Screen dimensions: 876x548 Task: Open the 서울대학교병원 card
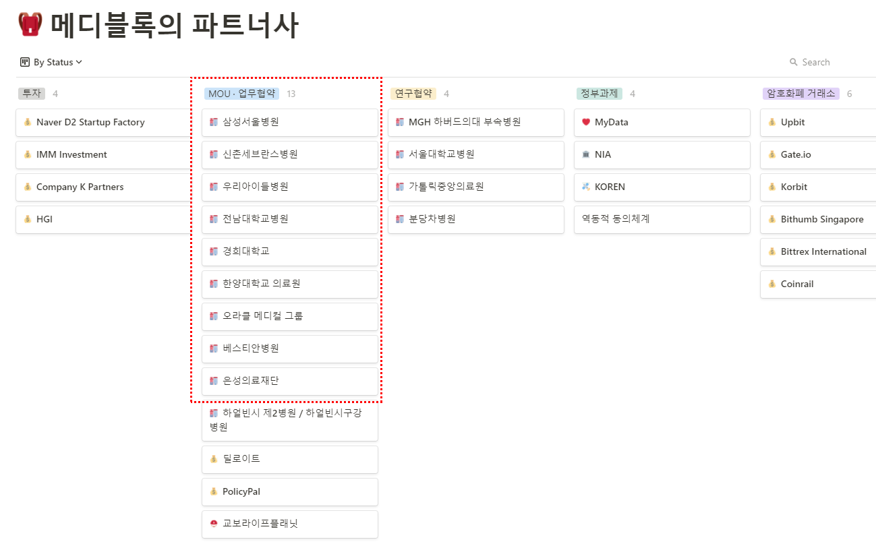(476, 155)
